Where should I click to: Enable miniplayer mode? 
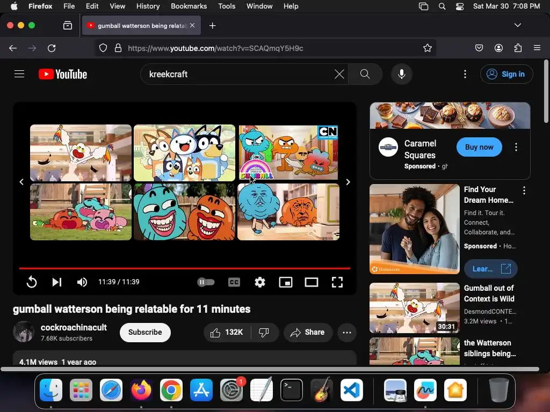[x=286, y=282]
